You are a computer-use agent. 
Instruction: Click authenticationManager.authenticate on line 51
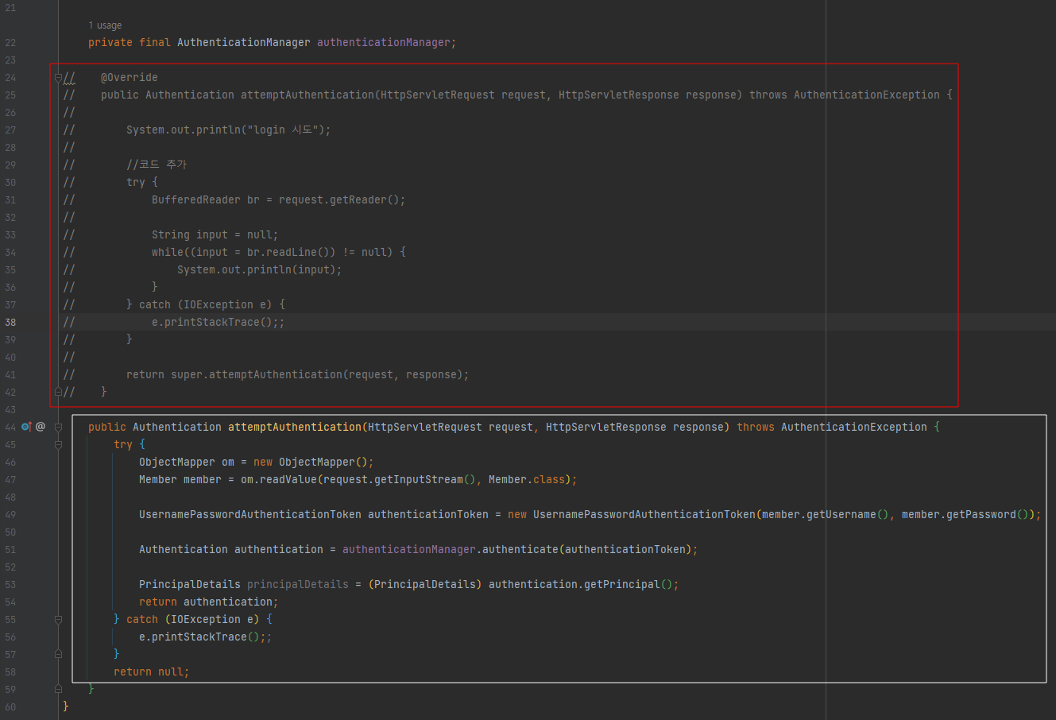tap(451, 549)
